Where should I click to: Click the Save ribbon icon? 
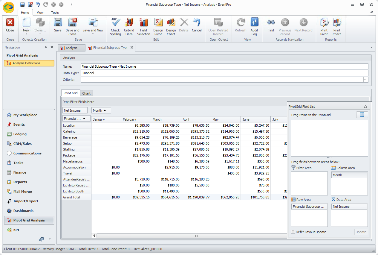(58, 25)
